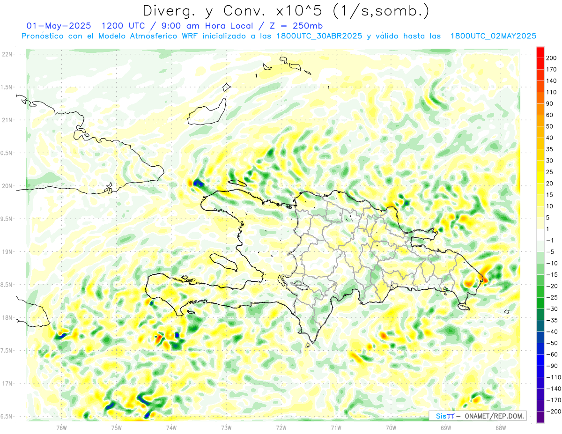Click positive color scale value '40'
This screenshot has width=562, height=434.
(550, 138)
